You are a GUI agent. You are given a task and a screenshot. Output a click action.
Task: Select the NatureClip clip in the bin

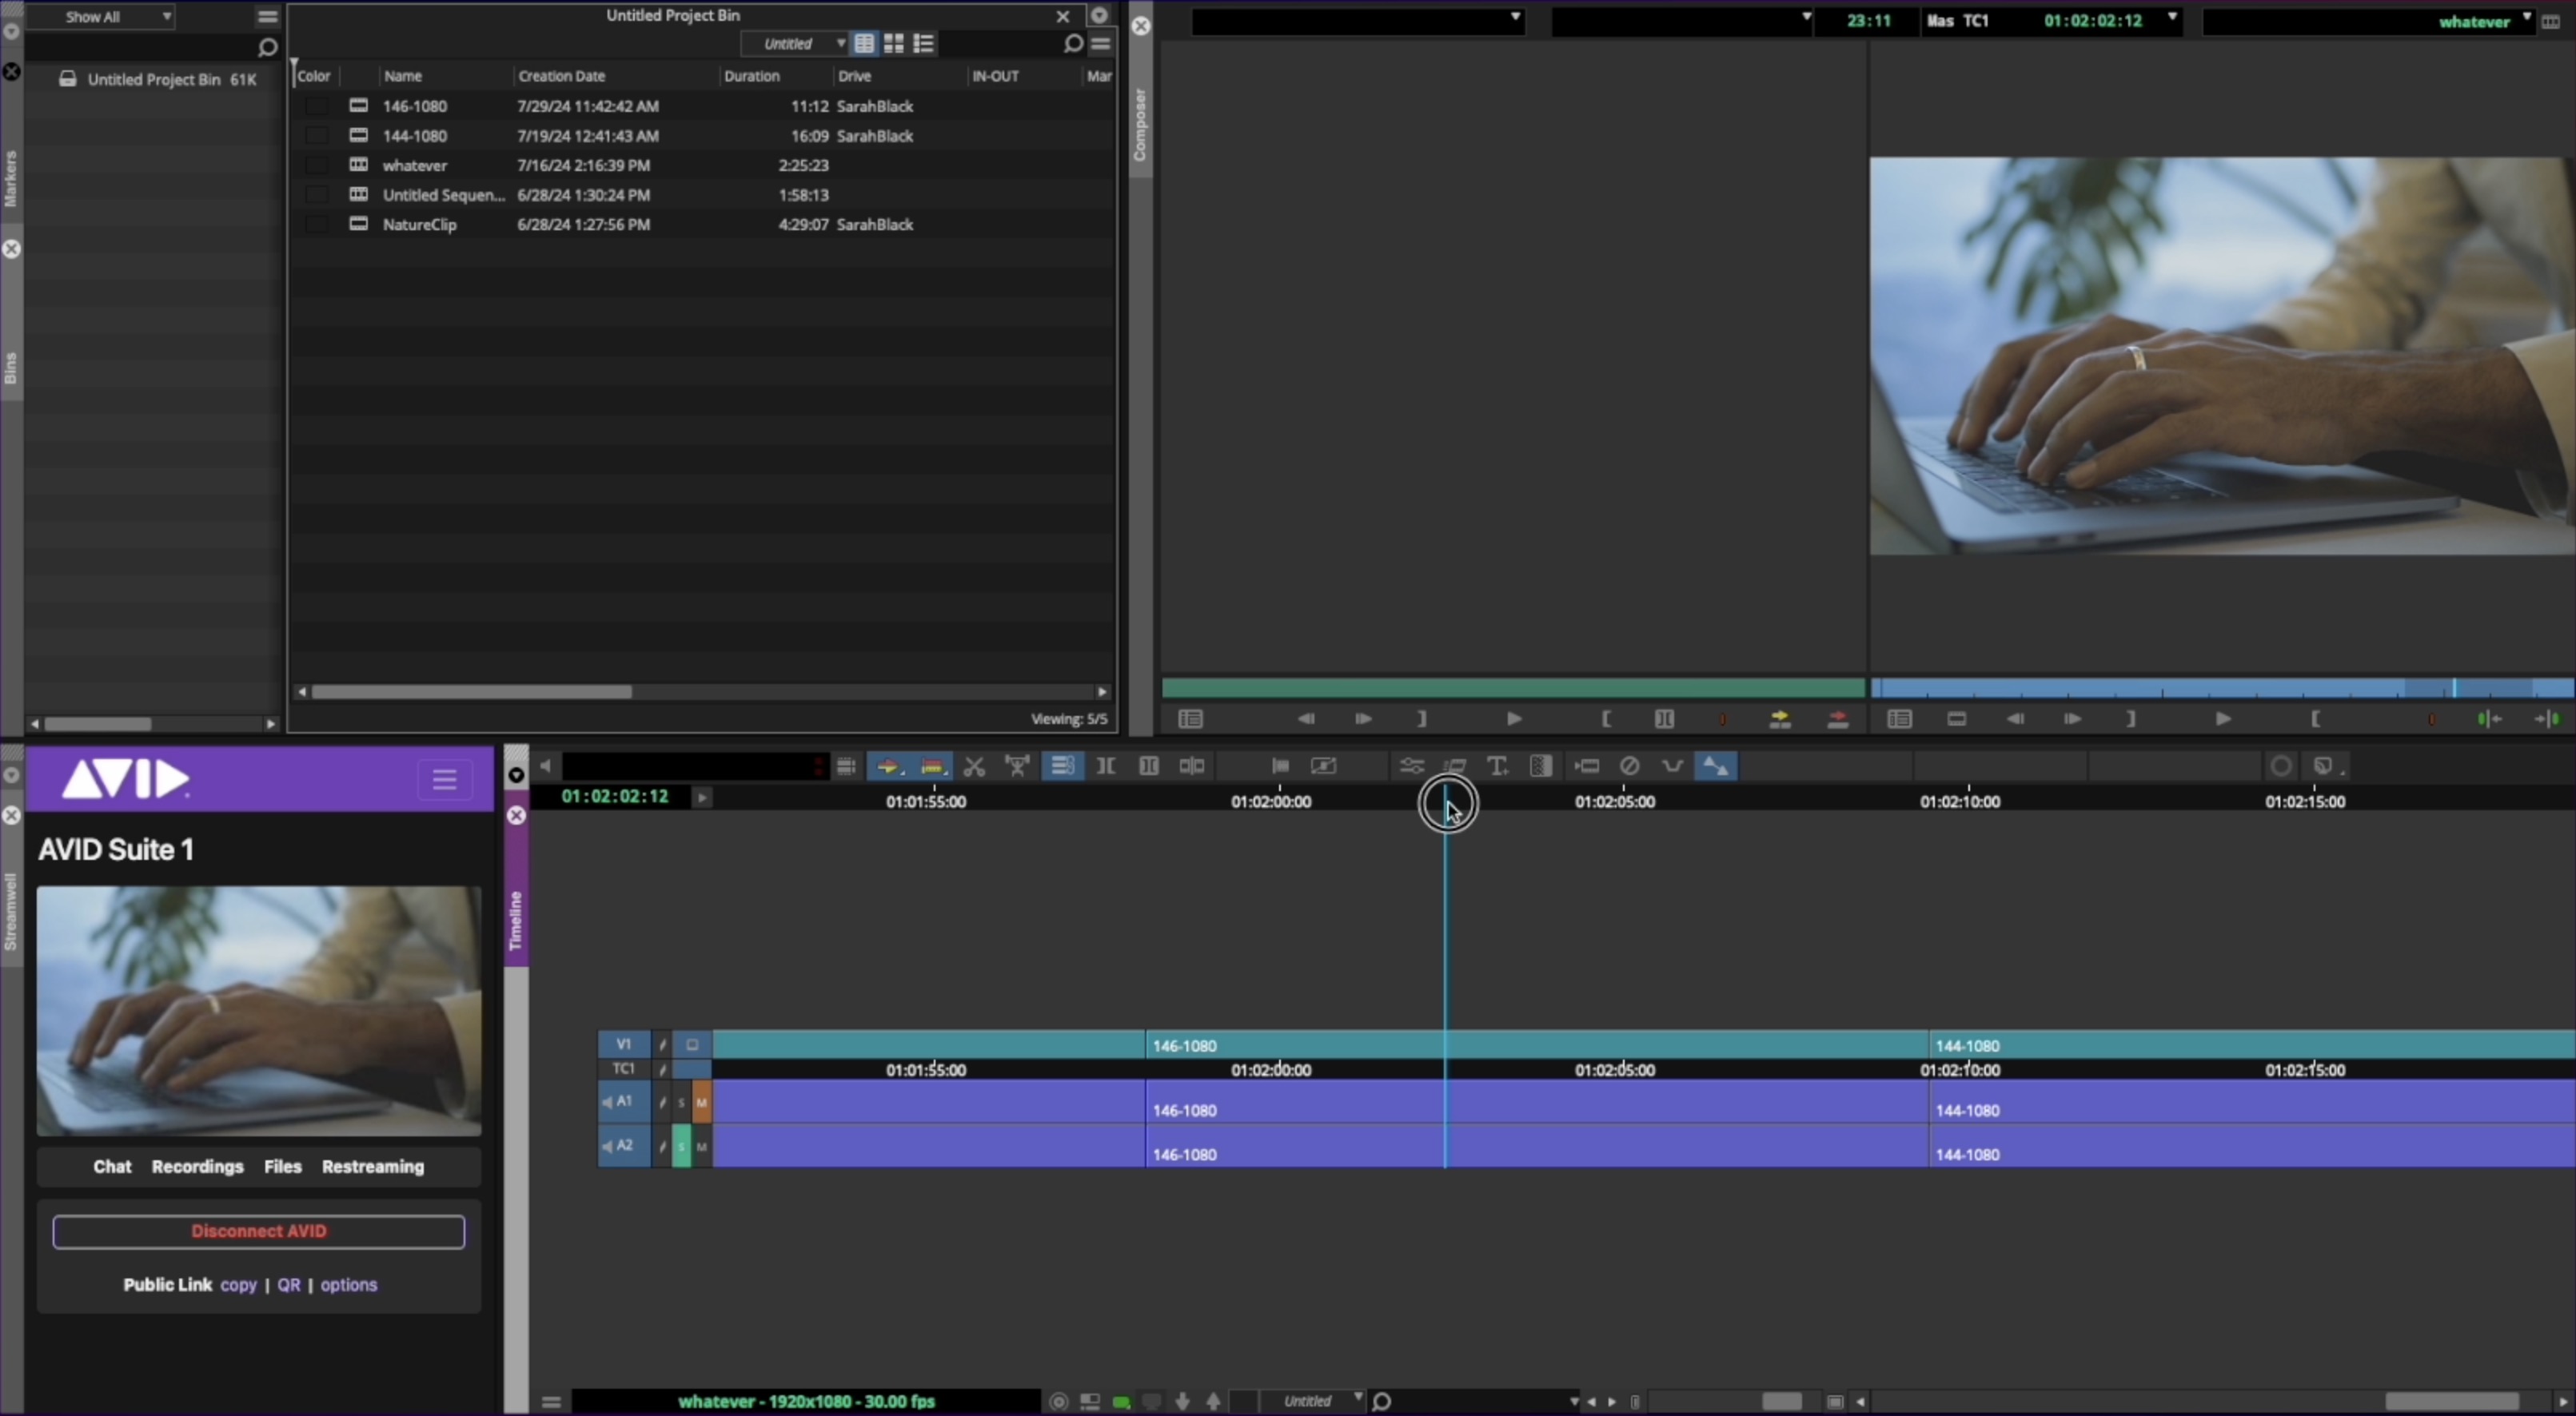coord(419,225)
